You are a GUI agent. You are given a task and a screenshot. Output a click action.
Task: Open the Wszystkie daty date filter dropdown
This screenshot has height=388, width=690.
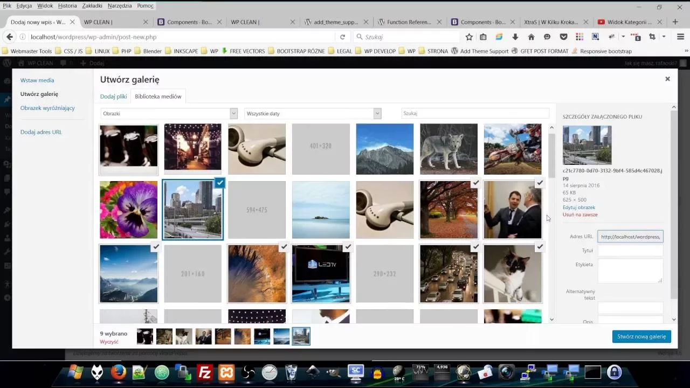point(313,114)
